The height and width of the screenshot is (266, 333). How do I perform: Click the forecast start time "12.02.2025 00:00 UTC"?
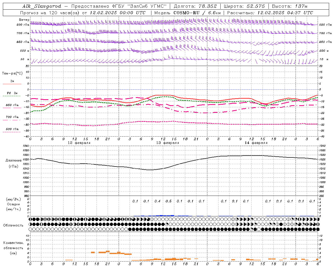[x=118, y=13]
